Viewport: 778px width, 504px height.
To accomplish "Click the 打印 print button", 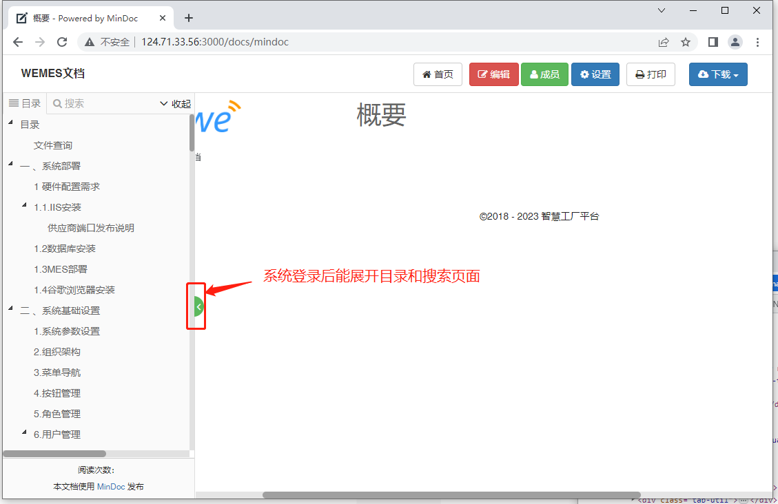I will tap(651, 74).
